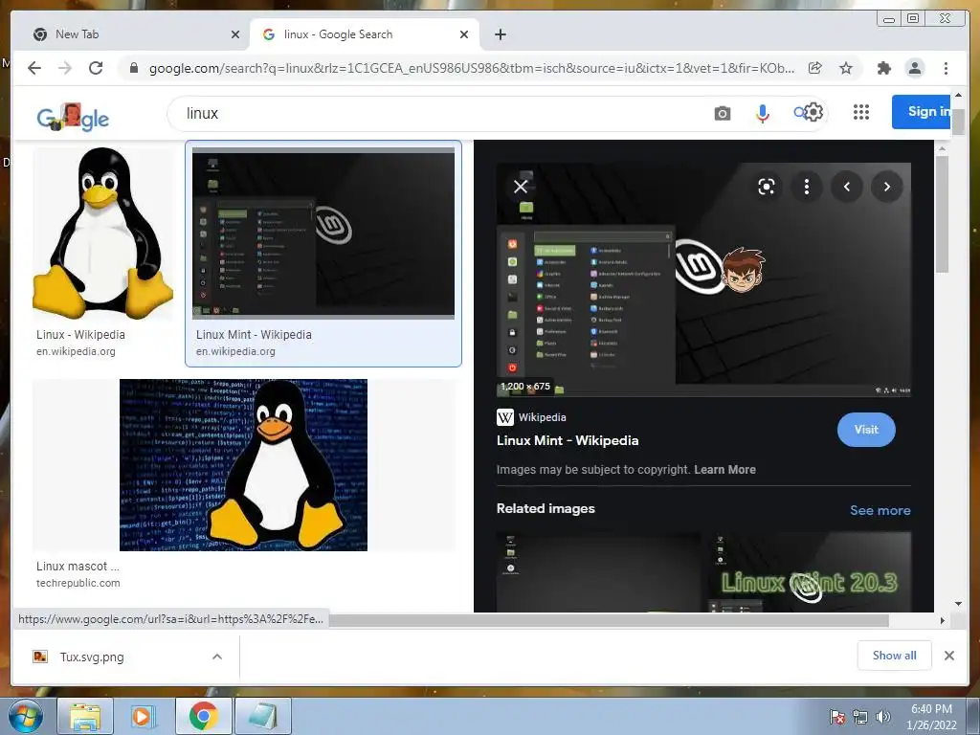Viewport: 980px width, 735px height.
Task: Open the Google apps grid
Action: (861, 113)
